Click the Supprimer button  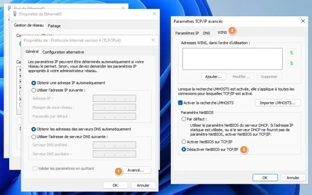point(269,76)
